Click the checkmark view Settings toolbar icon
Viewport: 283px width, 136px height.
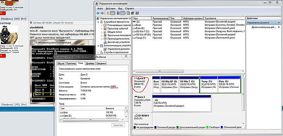tap(137, 13)
